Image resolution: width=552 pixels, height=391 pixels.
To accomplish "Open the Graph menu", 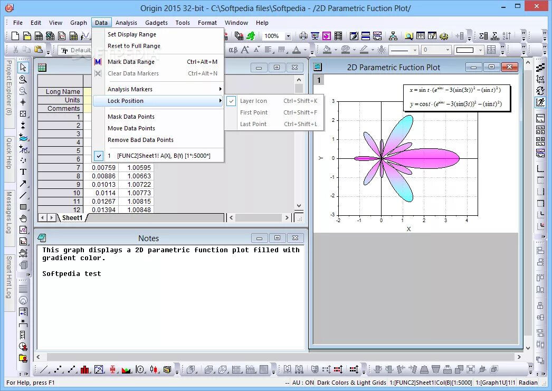I will pyautogui.click(x=79, y=23).
